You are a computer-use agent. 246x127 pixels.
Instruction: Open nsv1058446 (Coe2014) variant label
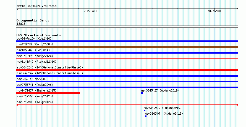tap(33, 50)
